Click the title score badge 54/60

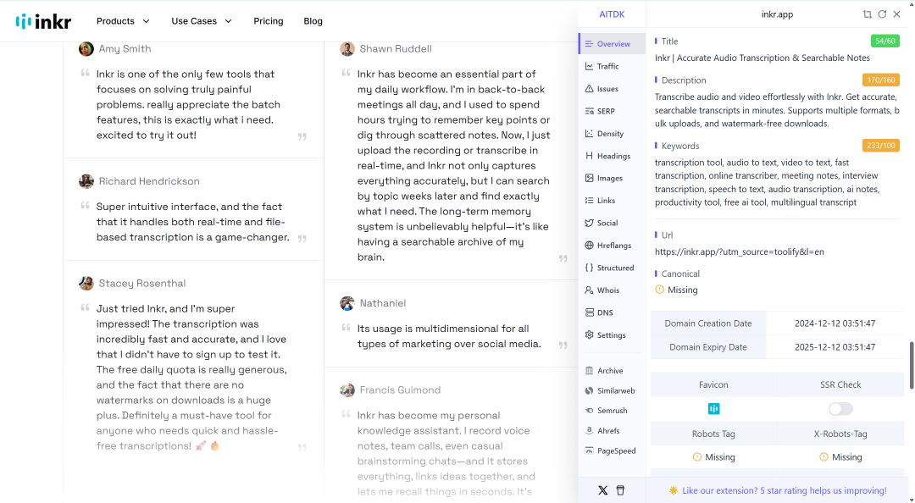pos(884,41)
